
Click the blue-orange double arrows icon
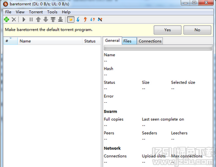click(x=92, y=19)
